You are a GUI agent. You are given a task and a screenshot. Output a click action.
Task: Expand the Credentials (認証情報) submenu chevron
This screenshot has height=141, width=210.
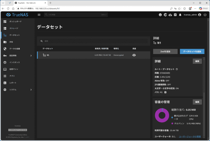point(31,56)
